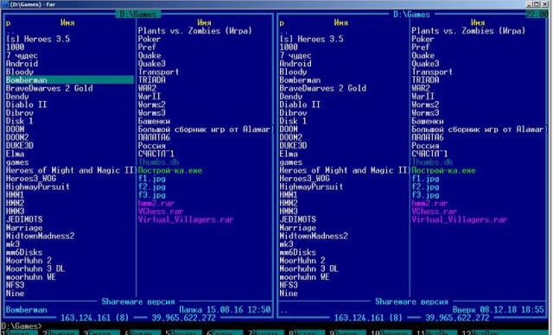
Task: Click the 22:00 clock in the corner
Action: pyautogui.click(x=537, y=15)
